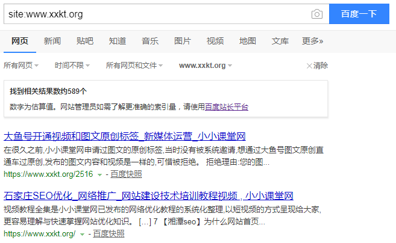396x243 pixels.
Task: Expand arrow next to https://www.xxkt.org/2516
Action: pos(100,174)
